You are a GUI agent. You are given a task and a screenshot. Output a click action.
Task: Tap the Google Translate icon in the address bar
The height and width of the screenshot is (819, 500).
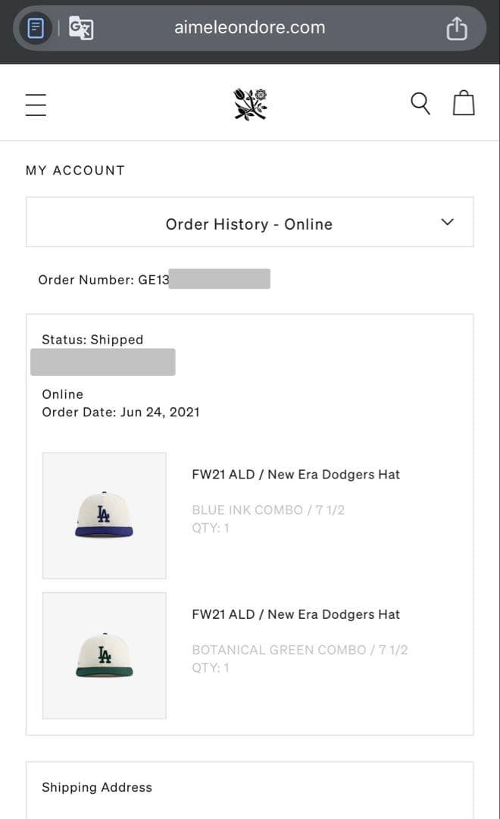coord(80,27)
